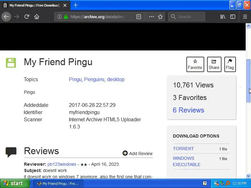Click the green padlock security icon
The width and height of the screenshot is (251, 188).
tap(66, 17)
